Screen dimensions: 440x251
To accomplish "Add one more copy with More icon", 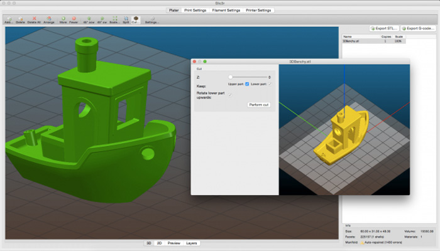I will tap(64, 19).
